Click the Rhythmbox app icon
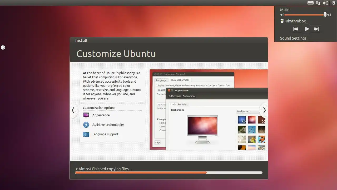Viewport: 337px width, 190px height. [282, 21]
